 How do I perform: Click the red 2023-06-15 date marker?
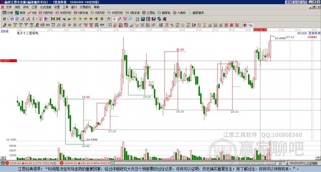pyautogui.click(x=260, y=30)
